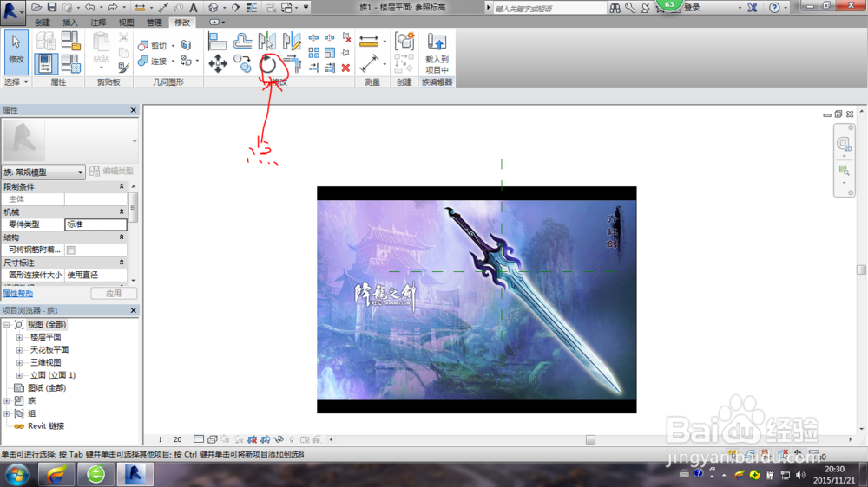Expand the 天花板平面 tree node
Viewport: 868px width, 487px height.
point(19,350)
